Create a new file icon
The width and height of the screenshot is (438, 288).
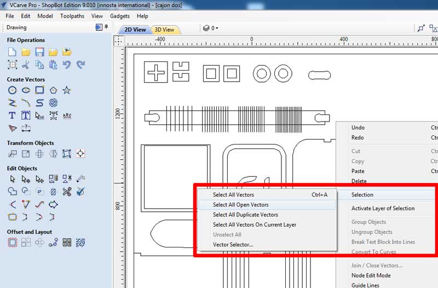pyautogui.click(x=12, y=52)
